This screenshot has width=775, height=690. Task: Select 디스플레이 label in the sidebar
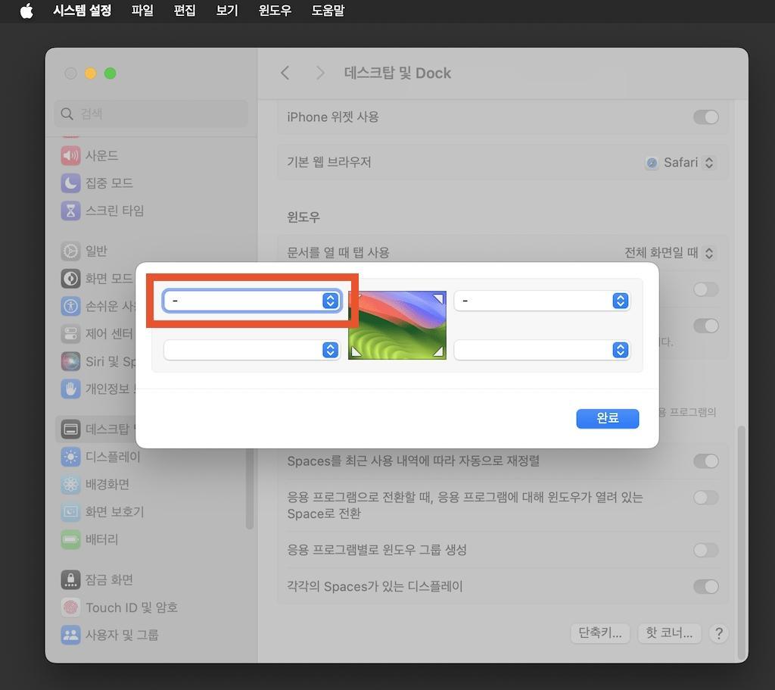(x=113, y=457)
